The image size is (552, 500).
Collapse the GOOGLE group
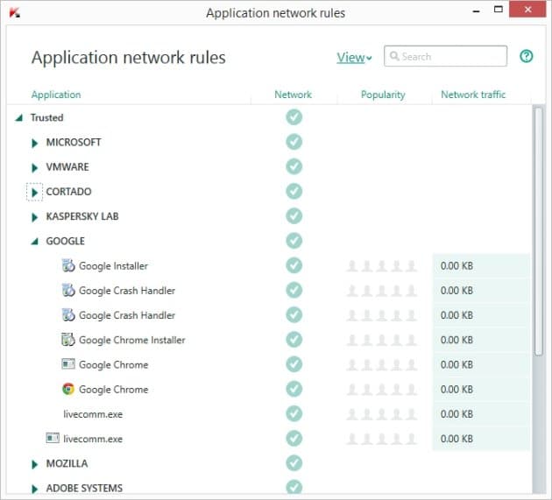pyautogui.click(x=34, y=242)
